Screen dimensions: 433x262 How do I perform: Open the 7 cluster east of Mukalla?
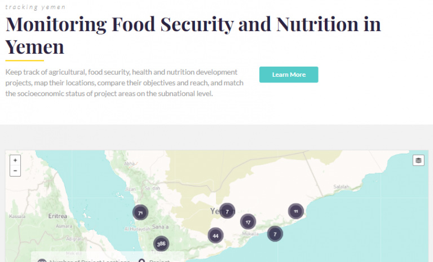(x=275, y=234)
